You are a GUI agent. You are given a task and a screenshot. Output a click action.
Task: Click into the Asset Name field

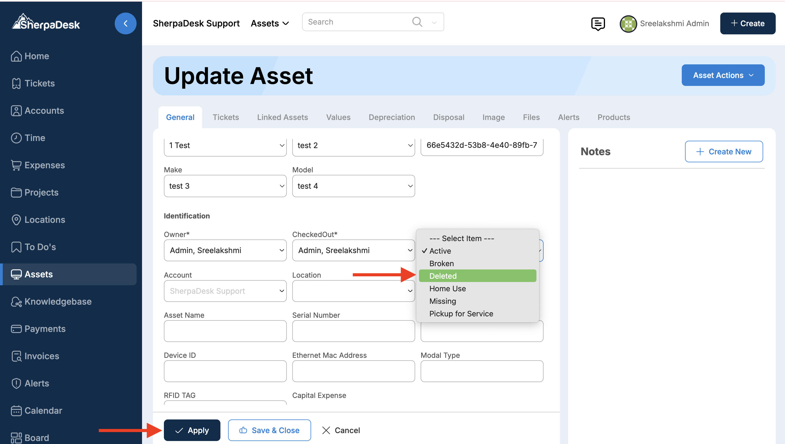pos(225,331)
